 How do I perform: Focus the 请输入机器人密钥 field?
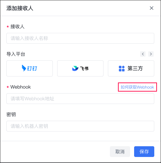click(x=80, y=126)
